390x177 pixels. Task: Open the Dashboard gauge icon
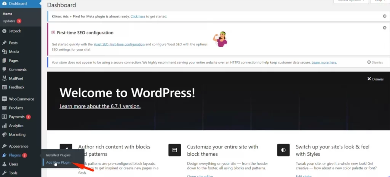point(4,3)
